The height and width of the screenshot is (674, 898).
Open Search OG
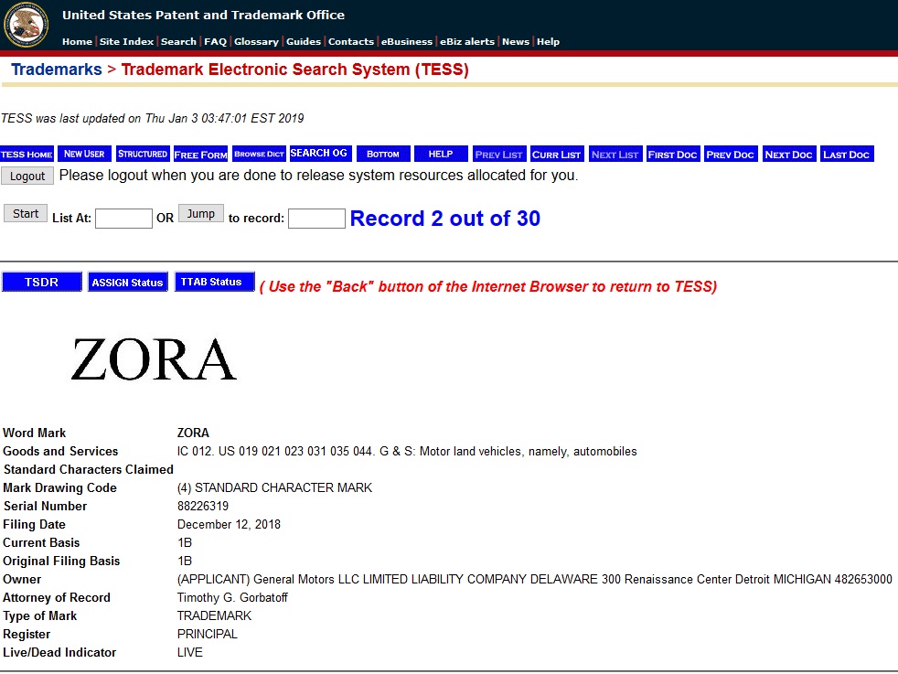pyautogui.click(x=319, y=154)
